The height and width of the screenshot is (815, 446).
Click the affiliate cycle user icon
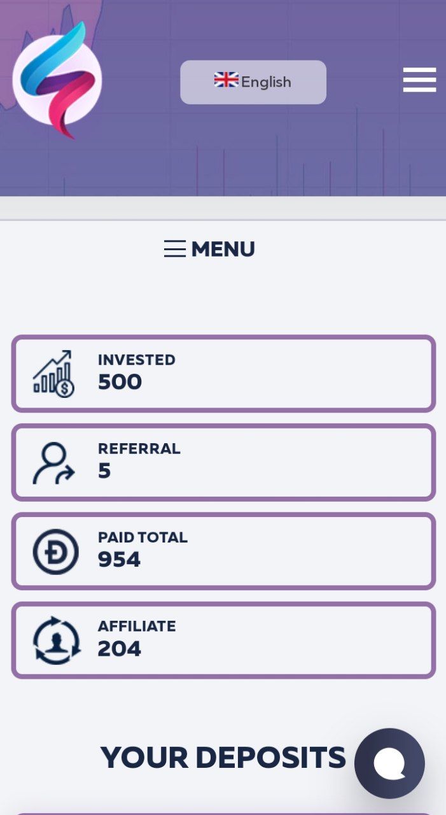coord(57,641)
